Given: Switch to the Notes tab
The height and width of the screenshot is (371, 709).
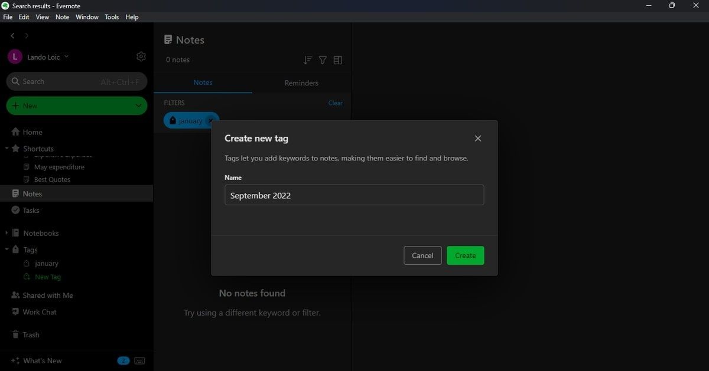Looking at the screenshot, I should (x=203, y=83).
